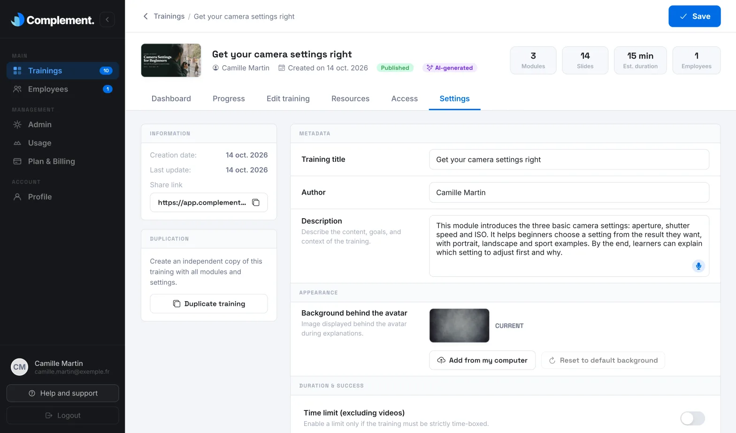The image size is (736, 433).
Task: Click the Employees badge showing 1
Action: click(107, 89)
